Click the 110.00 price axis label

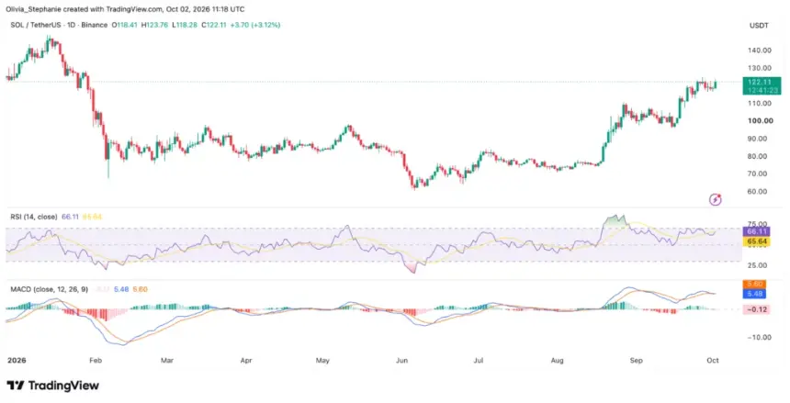(x=761, y=103)
